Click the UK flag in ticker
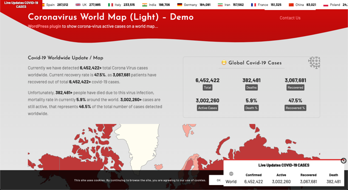 pyautogui.click(x=78, y=4)
